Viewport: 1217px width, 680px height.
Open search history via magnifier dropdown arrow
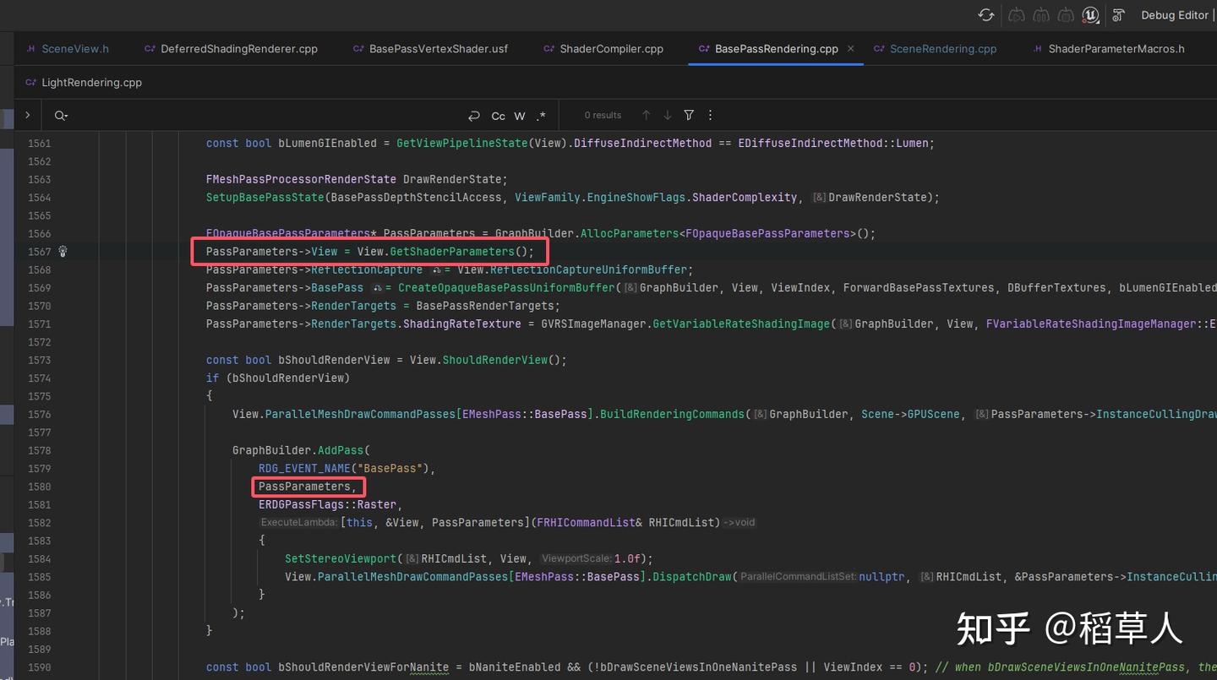click(x=68, y=115)
